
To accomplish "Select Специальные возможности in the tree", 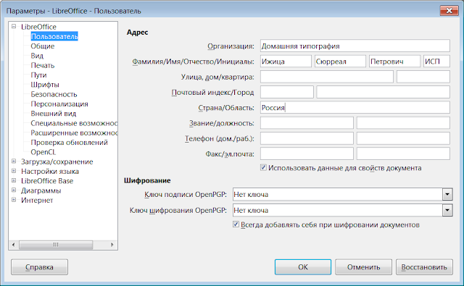I will pyautogui.click(x=74, y=123).
